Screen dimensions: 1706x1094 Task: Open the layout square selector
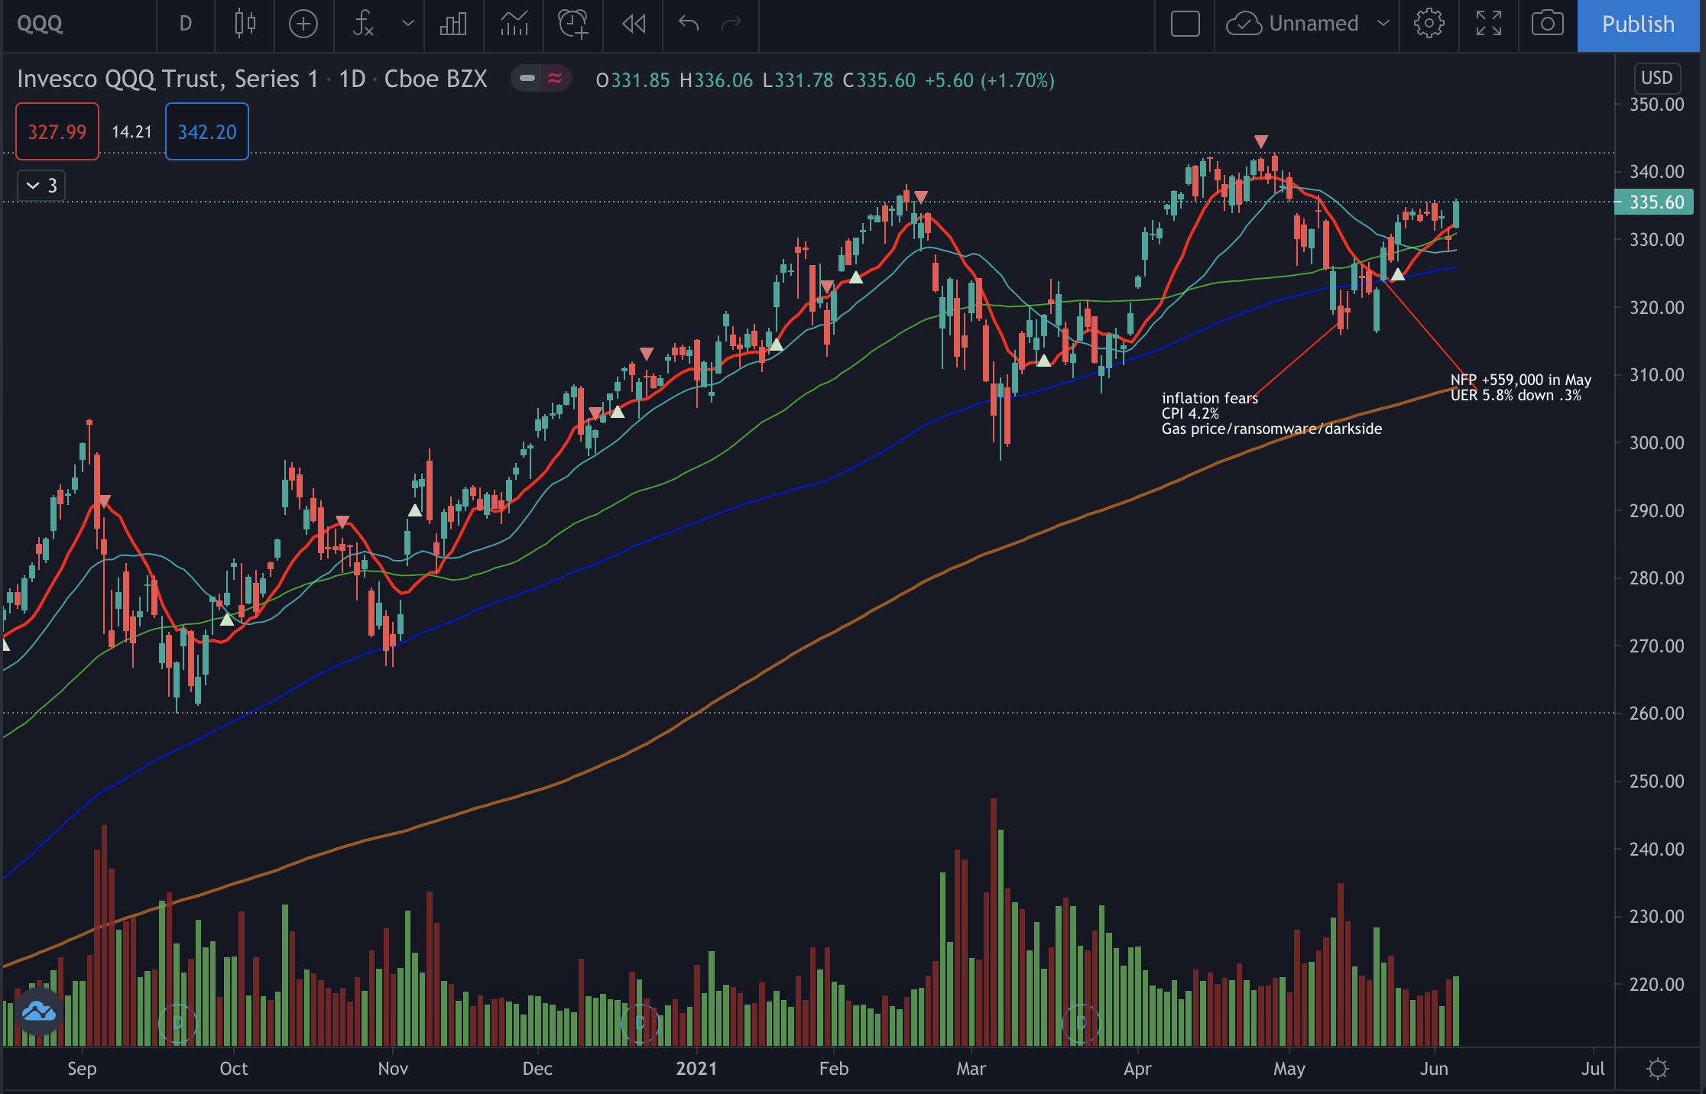tap(1185, 24)
